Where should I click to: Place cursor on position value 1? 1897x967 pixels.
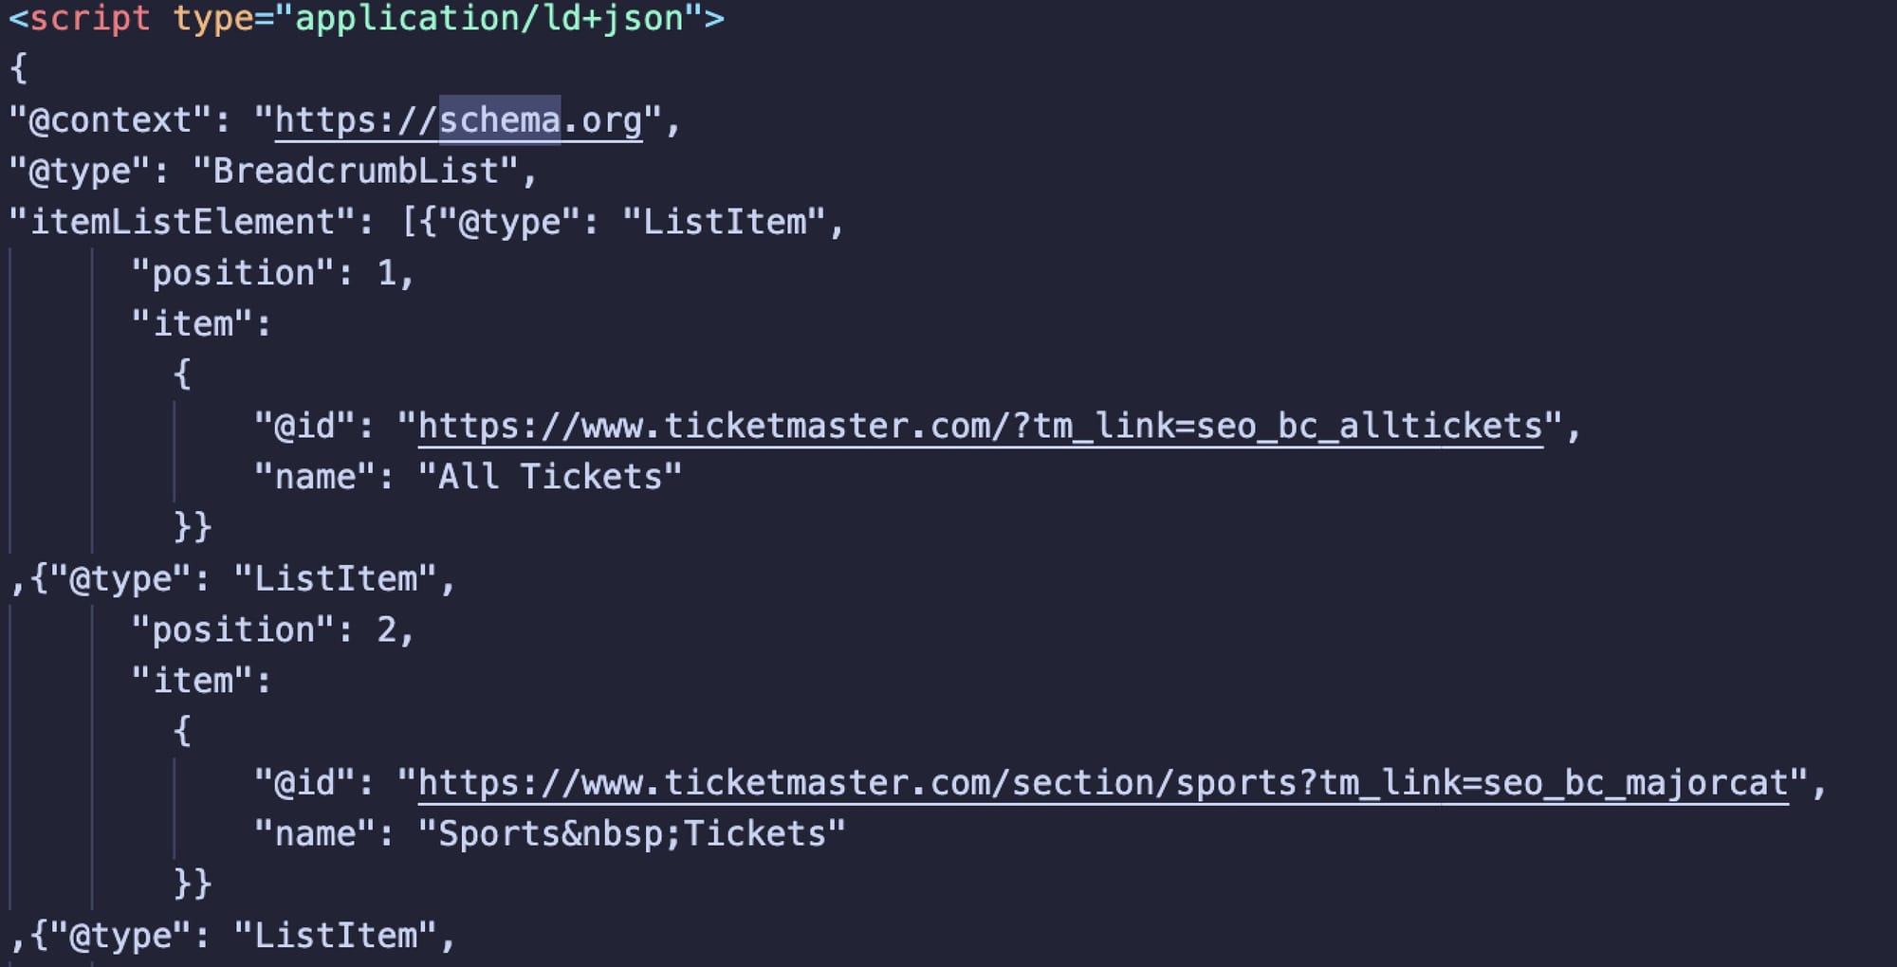[x=386, y=274]
